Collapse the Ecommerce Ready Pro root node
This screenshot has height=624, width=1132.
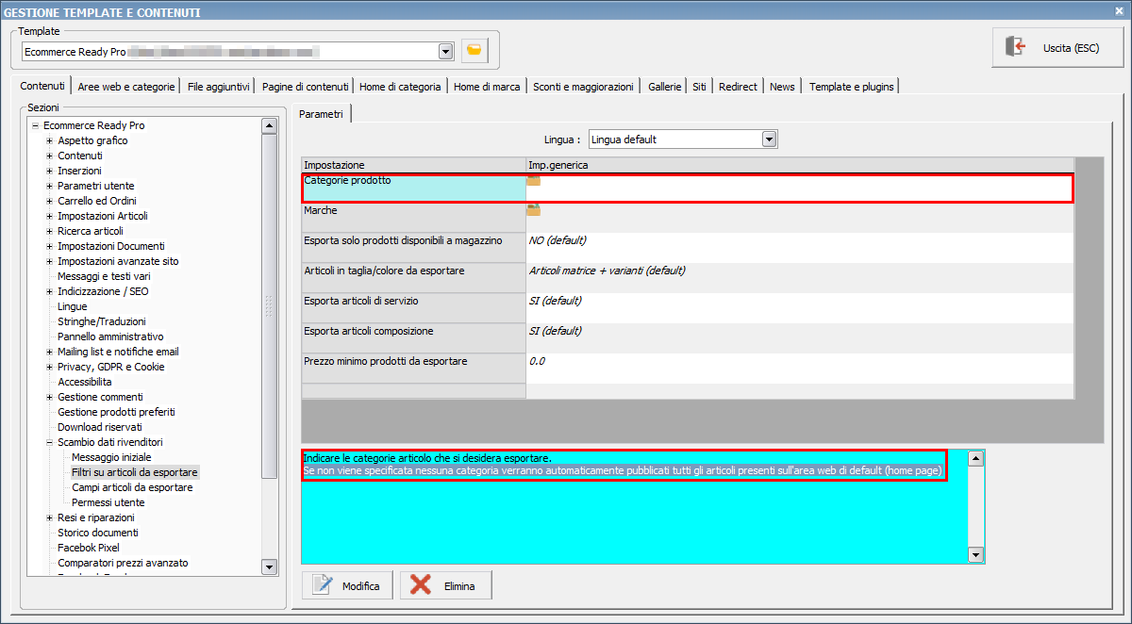(35, 125)
